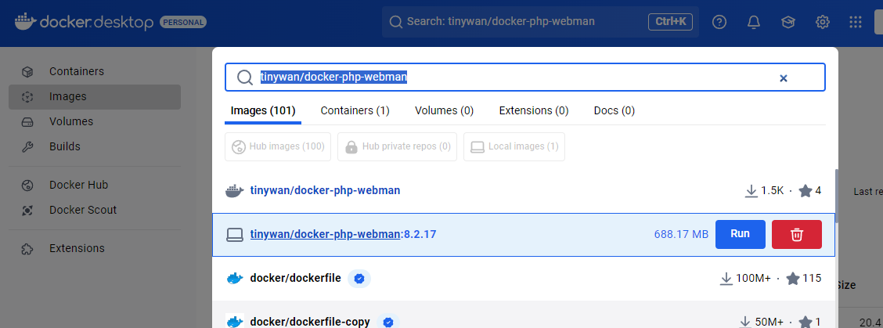Toggle the Local images (1) filter
Image resolution: width=883 pixels, height=328 pixels.
pos(514,146)
